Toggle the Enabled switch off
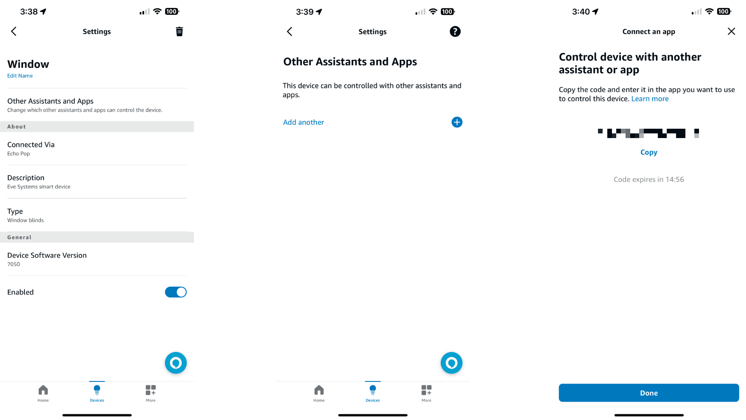This screenshot has height=420, width=746. (175, 292)
